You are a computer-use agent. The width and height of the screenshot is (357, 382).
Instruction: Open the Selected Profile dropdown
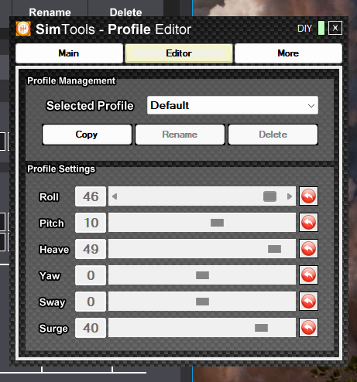[232, 105]
